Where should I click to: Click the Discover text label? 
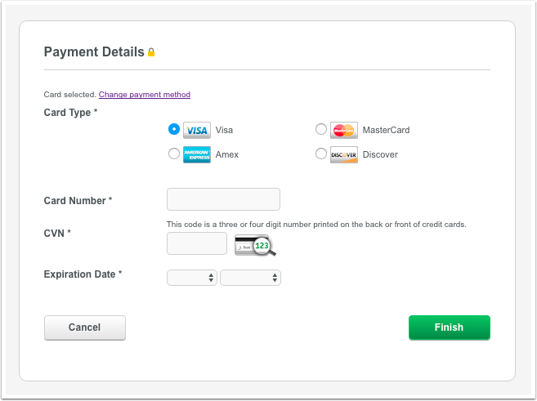(380, 154)
